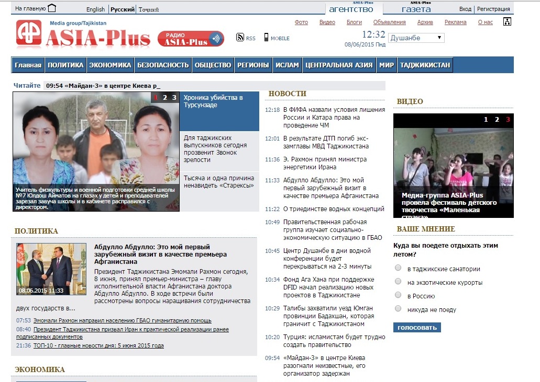This screenshot has width=540, height=382.
Task: Show slide 2 in main news slider
Action: tap(165, 97)
